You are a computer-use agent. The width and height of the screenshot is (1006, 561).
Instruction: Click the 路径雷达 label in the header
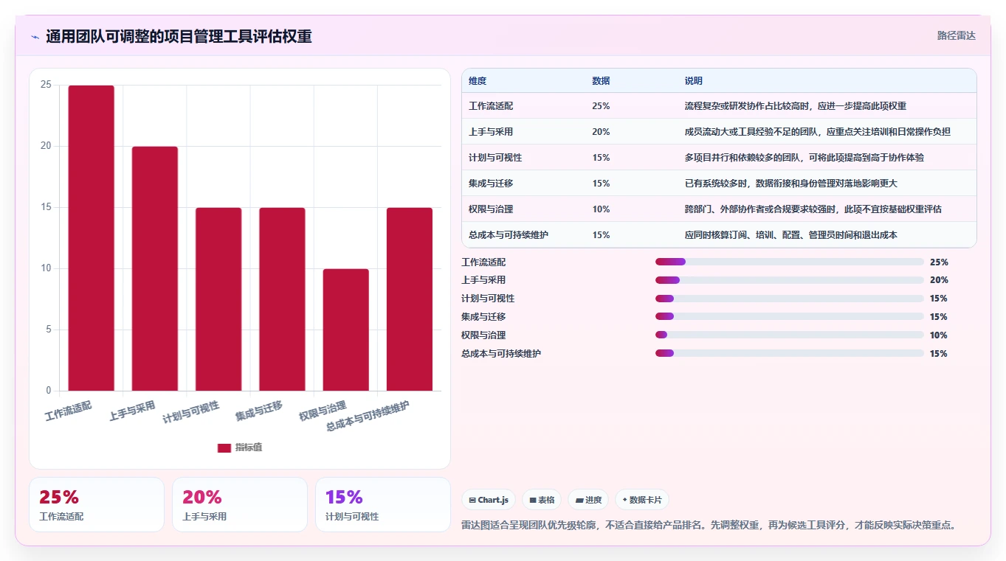(957, 35)
